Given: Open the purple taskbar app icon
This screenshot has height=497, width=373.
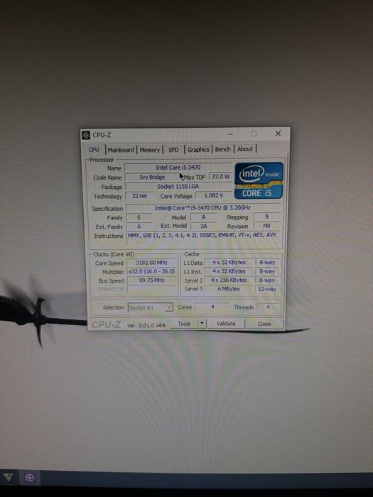Looking at the screenshot, I should 30,478.
